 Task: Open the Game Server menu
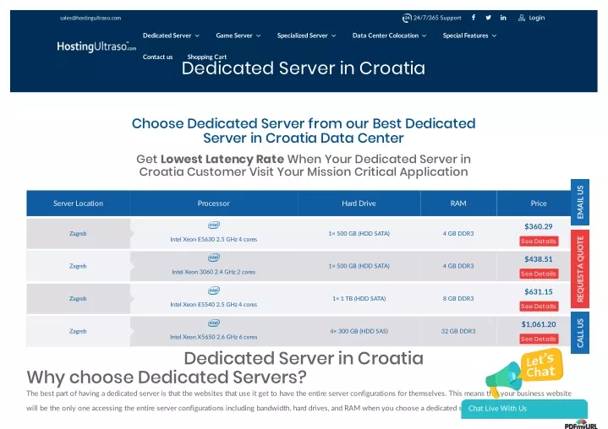(x=234, y=35)
